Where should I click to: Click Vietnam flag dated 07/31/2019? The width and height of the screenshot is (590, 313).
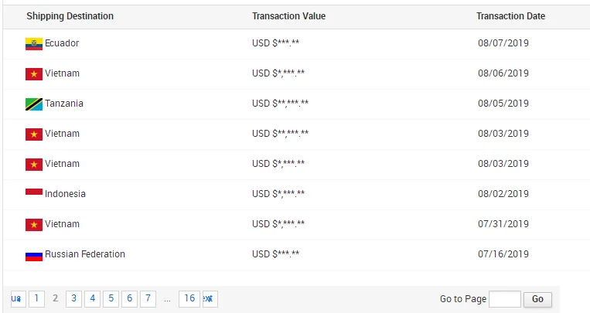click(x=33, y=225)
